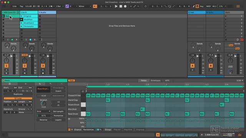Launch the Original clip in the Drift track
This screenshot has width=246, height=138.
[x=22, y=16]
